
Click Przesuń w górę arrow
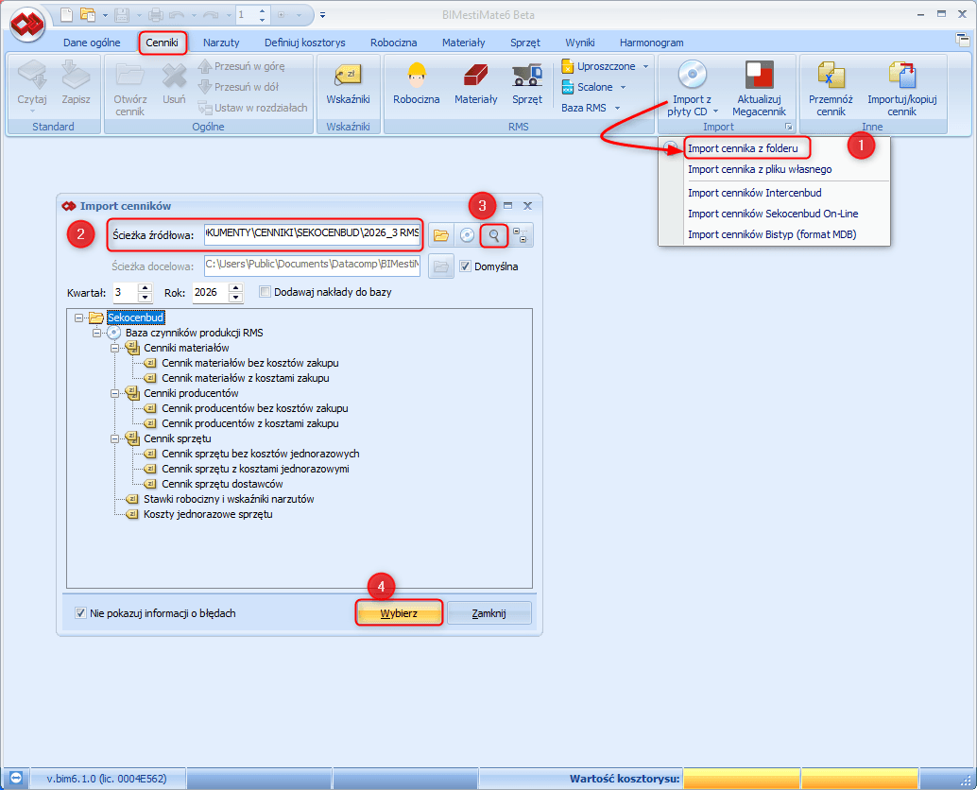point(204,66)
